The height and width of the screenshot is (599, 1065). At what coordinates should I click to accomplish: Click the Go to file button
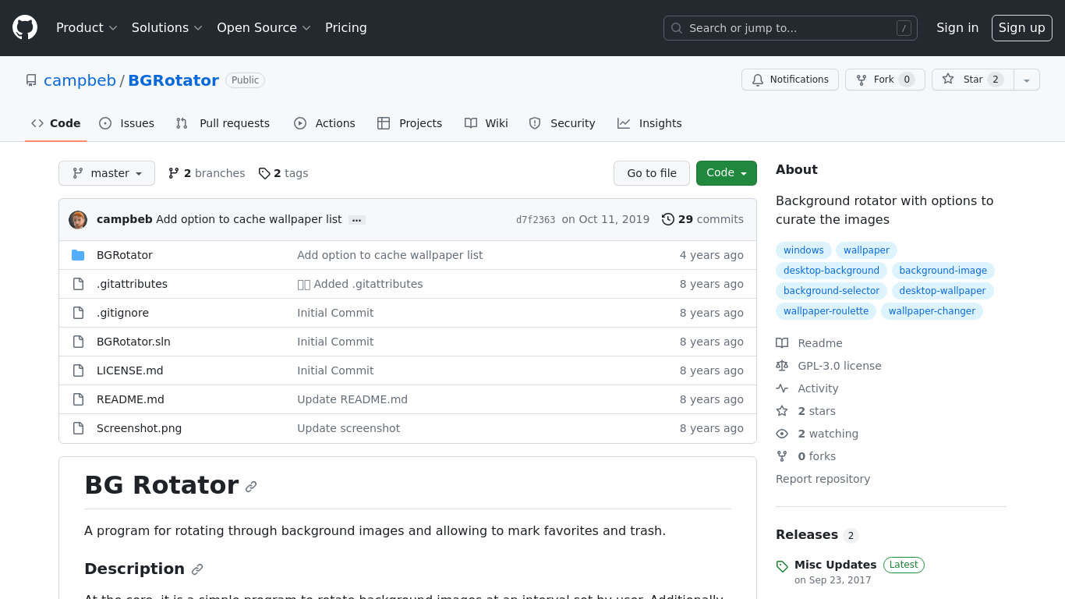(x=652, y=173)
